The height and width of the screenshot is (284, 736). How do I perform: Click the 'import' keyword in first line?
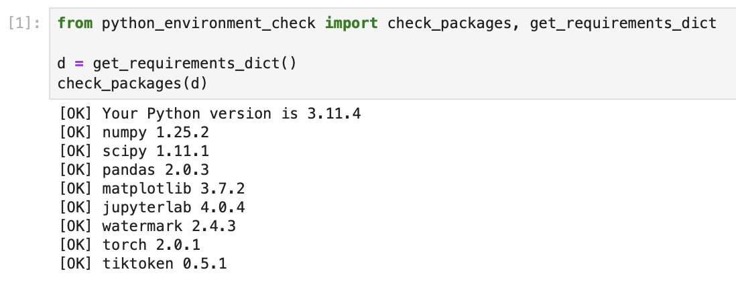click(x=351, y=24)
